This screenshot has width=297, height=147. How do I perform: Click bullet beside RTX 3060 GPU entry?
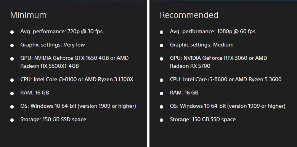tap(161, 59)
